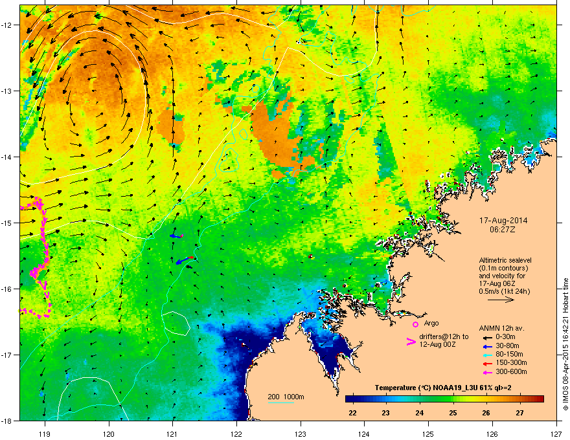Click the '0-30m' depth label
Image resolution: width=570 pixels, height=440 pixels.
click(x=505, y=337)
